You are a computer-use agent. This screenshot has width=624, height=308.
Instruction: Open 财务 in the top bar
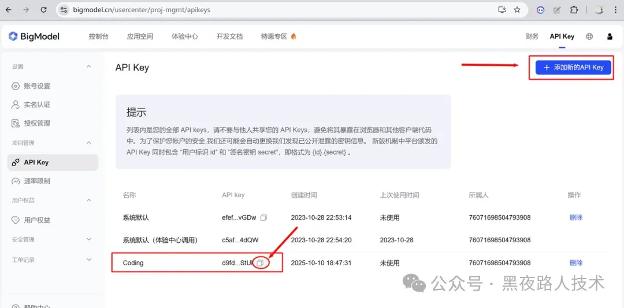(532, 36)
